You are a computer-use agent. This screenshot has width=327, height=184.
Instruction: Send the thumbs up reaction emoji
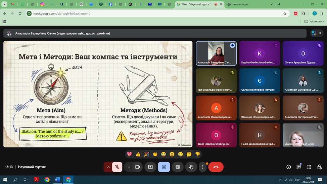(x=138, y=154)
